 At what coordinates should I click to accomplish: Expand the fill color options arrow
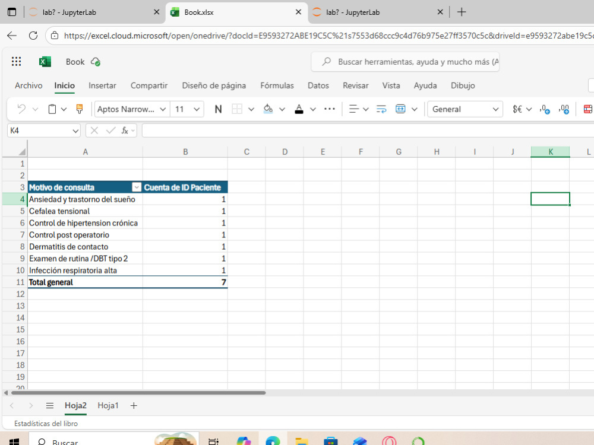click(x=282, y=109)
